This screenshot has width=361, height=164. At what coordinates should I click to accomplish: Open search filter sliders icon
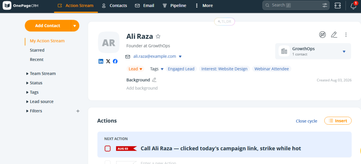click(325, 5)
